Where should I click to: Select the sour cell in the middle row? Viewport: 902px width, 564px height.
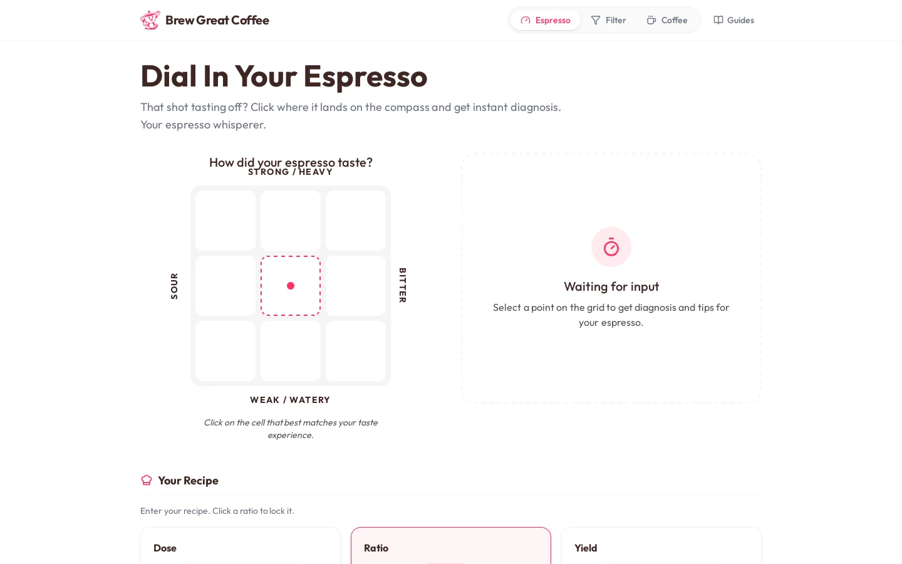click(x=225, y=286)
